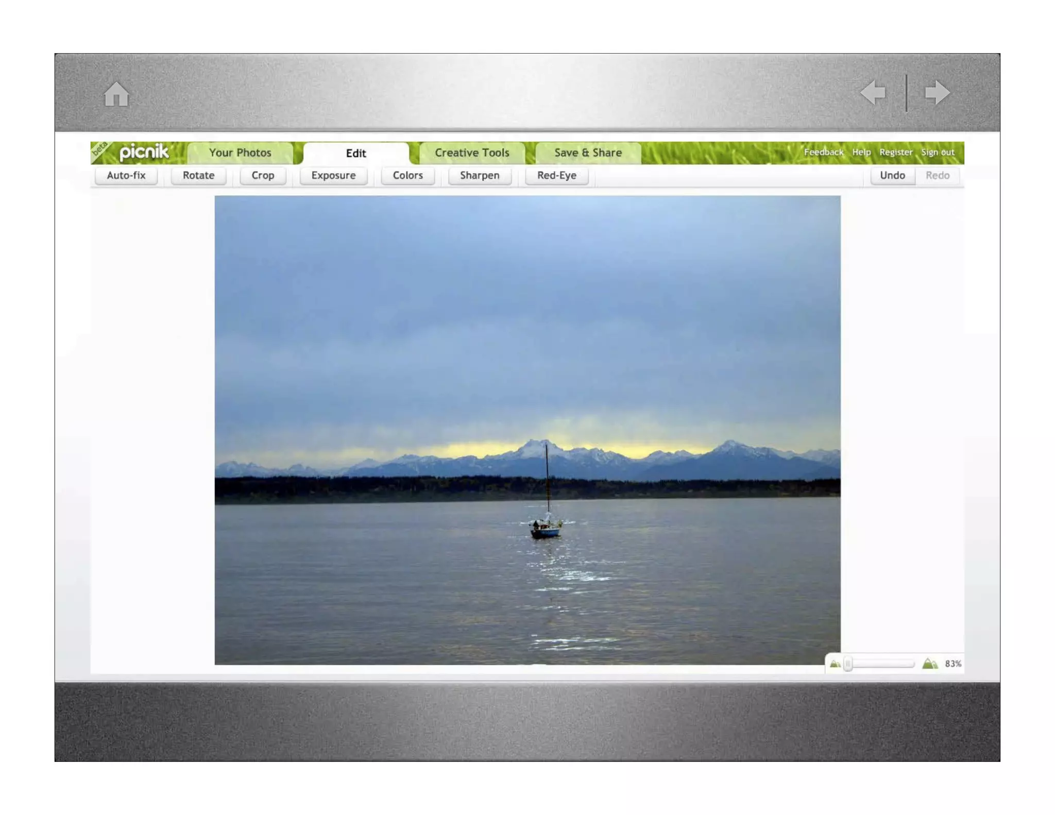Image resolution: width=1055 pixels, height=815 pixels.
Task: Switch to the Creative Tools tab
Action: (472, 153)
